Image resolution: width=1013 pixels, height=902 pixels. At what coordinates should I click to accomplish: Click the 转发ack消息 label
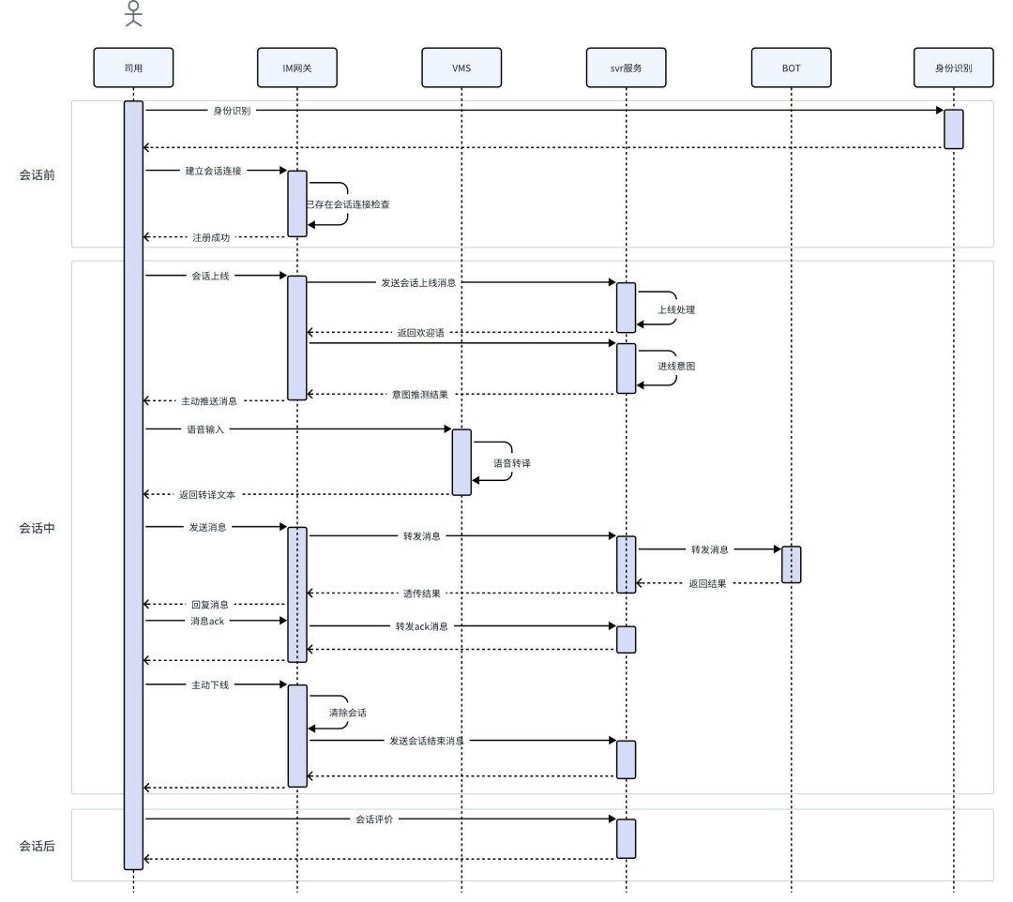[x=422, y=626]
